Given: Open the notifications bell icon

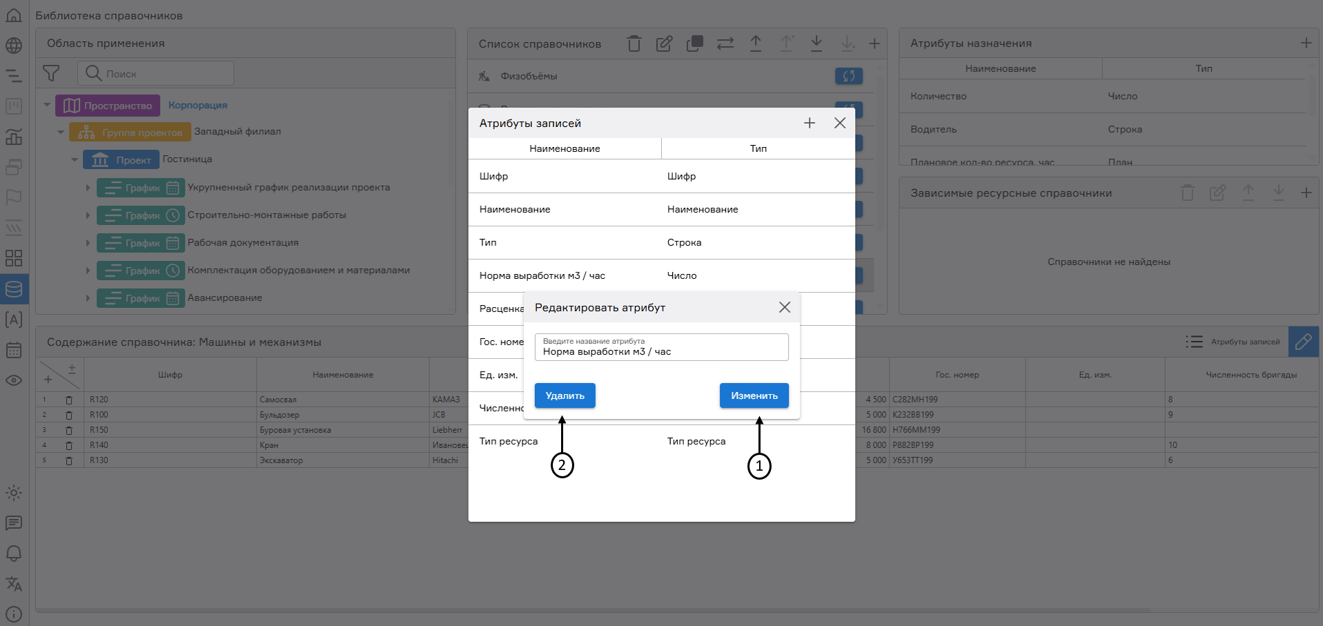Looking at the screenshot, I should click(14, 554).
